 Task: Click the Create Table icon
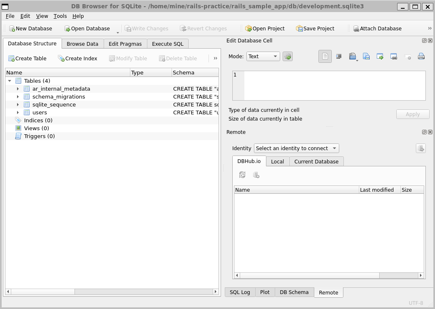coord(12,58)
